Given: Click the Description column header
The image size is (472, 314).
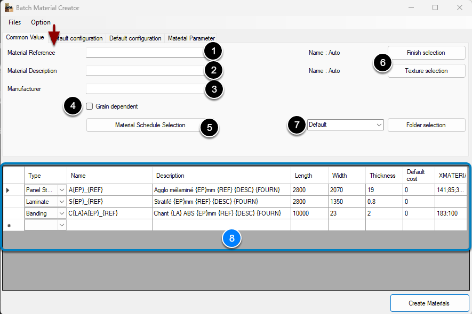Looking at the screenshot, I should 221,176.
